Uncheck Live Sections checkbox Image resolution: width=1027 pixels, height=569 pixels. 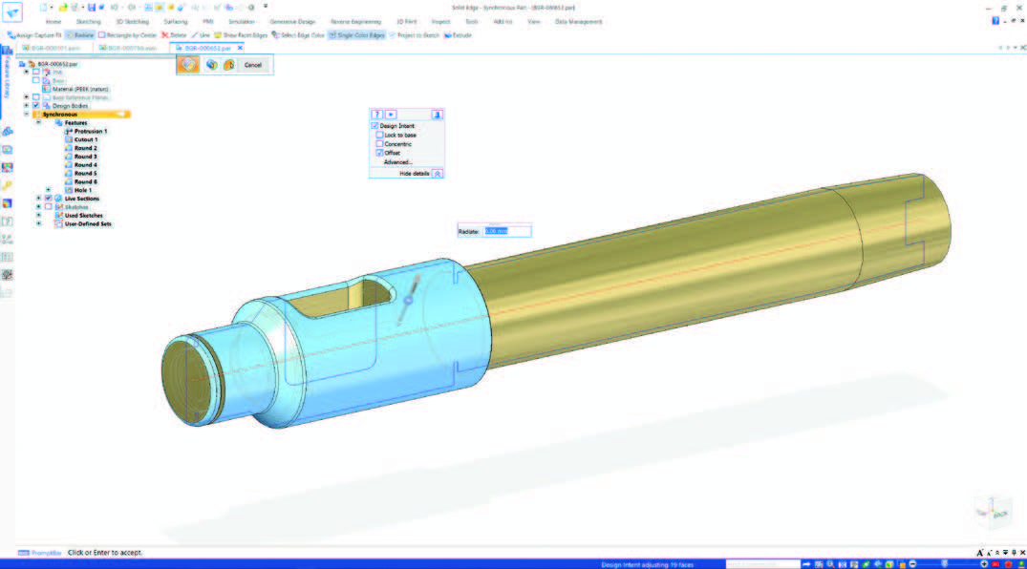(x=49, y=199)
